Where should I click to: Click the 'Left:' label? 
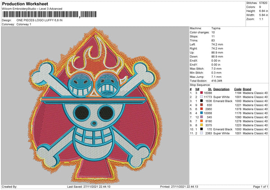pyautogui.click(x=192, y=44)
